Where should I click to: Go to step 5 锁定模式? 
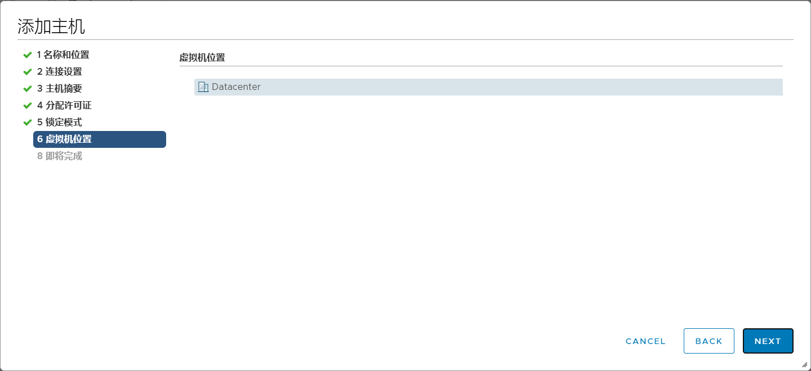pos(60,122)
